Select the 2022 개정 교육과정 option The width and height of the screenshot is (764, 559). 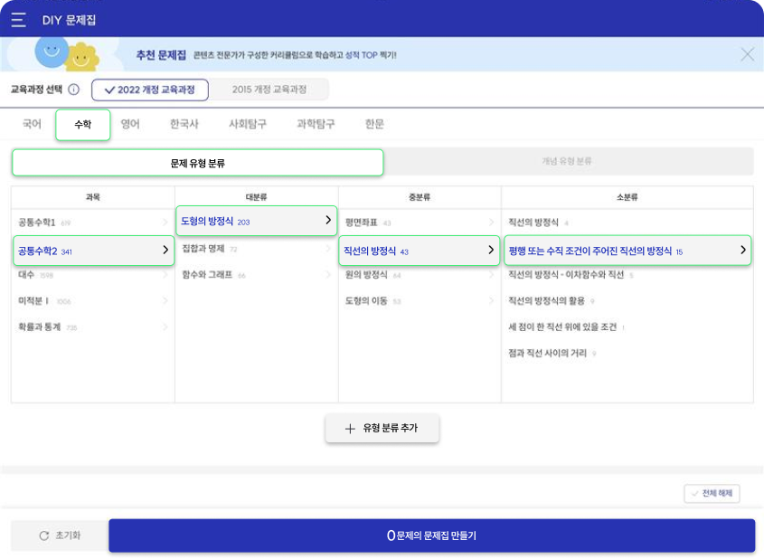pyautogui.click(x=150, y=90)
